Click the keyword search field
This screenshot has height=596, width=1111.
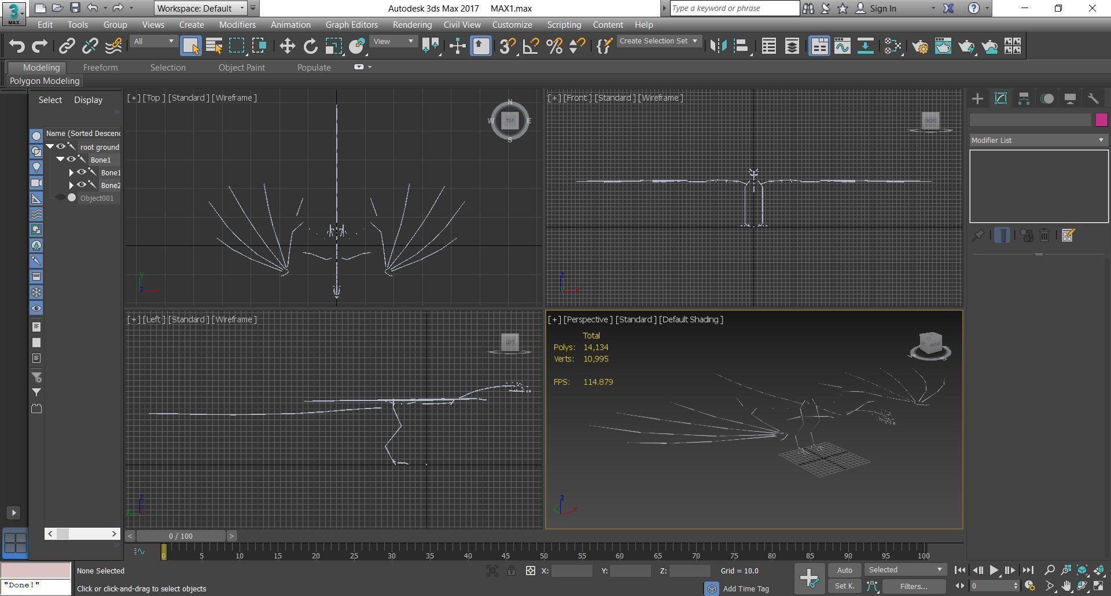734,8
